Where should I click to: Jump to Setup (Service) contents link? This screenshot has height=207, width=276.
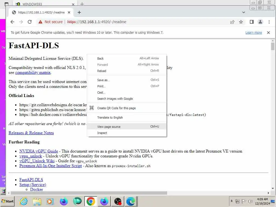[x=33, y=185]
